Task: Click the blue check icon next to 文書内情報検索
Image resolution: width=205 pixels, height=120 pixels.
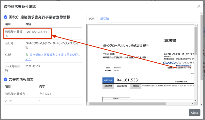Action: [x=6, y=79]
